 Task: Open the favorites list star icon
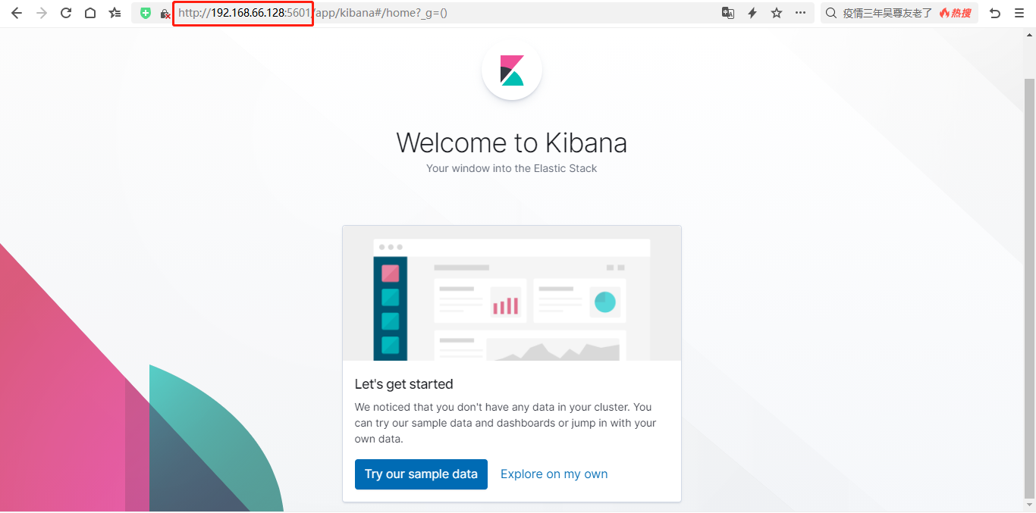pos(115,13)
